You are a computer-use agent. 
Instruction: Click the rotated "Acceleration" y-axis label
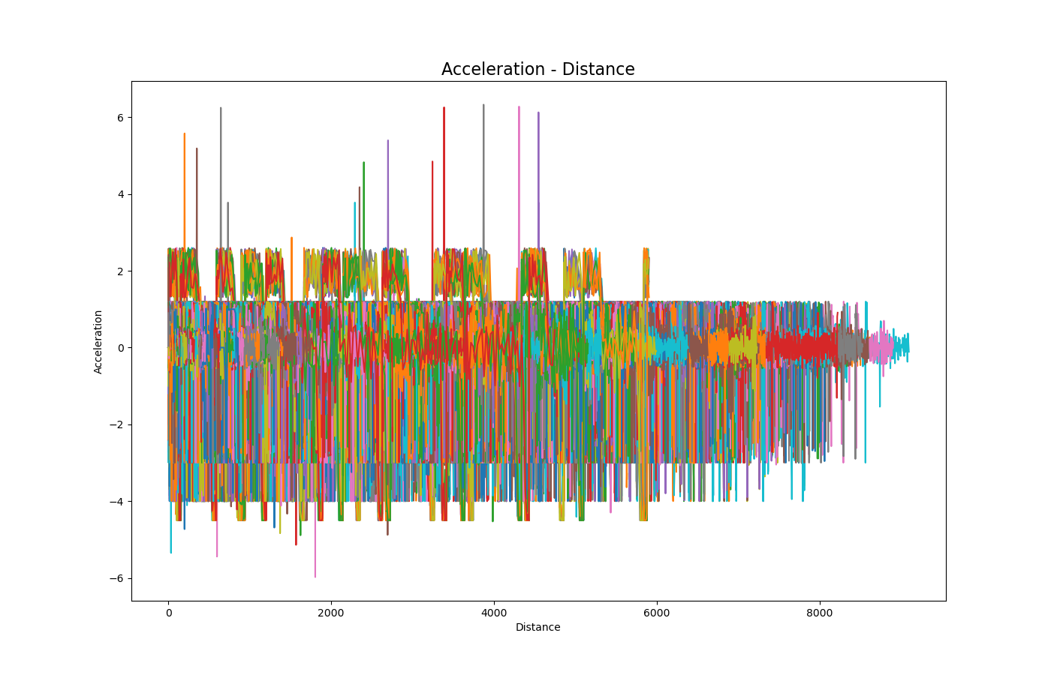point(98,341)
